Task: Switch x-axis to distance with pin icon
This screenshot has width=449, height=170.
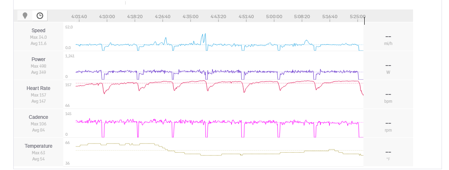Action: click(x=25, y=16)
